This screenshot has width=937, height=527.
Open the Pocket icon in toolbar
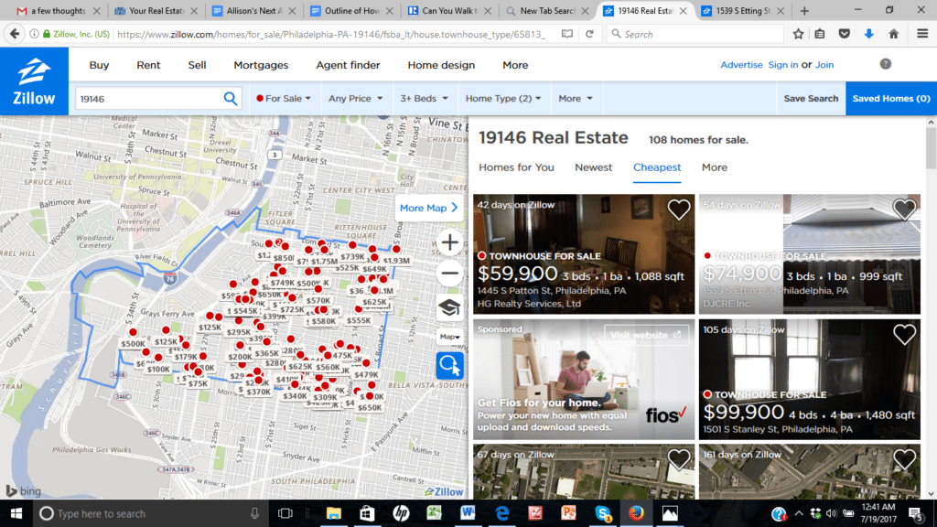845,34
